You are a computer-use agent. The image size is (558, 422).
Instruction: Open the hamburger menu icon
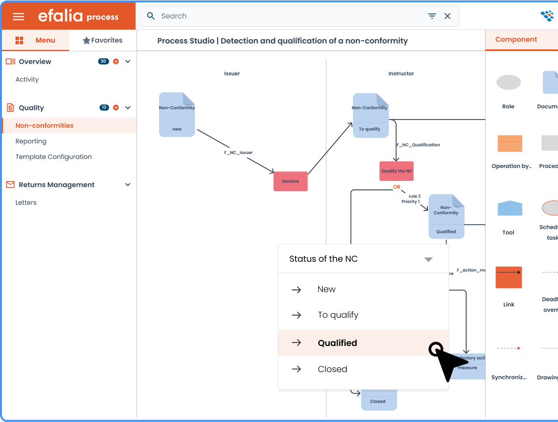[x=18, y=16]
